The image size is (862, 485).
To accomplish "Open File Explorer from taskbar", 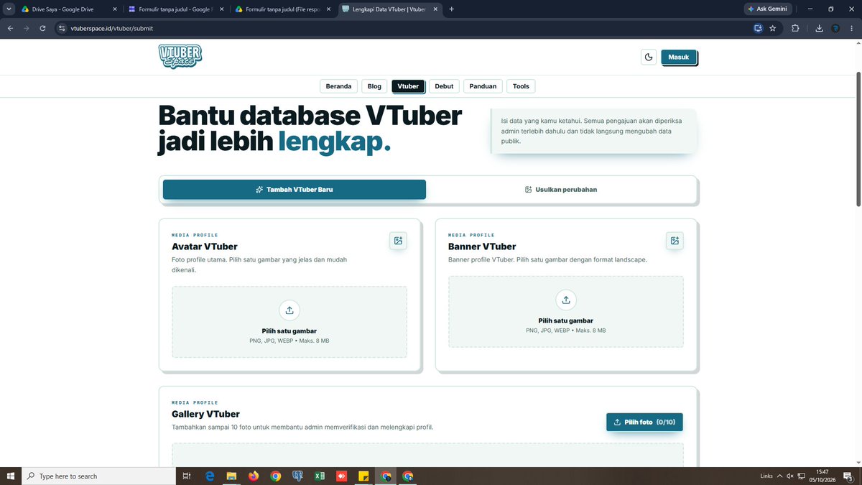I will tap(232, 476).
